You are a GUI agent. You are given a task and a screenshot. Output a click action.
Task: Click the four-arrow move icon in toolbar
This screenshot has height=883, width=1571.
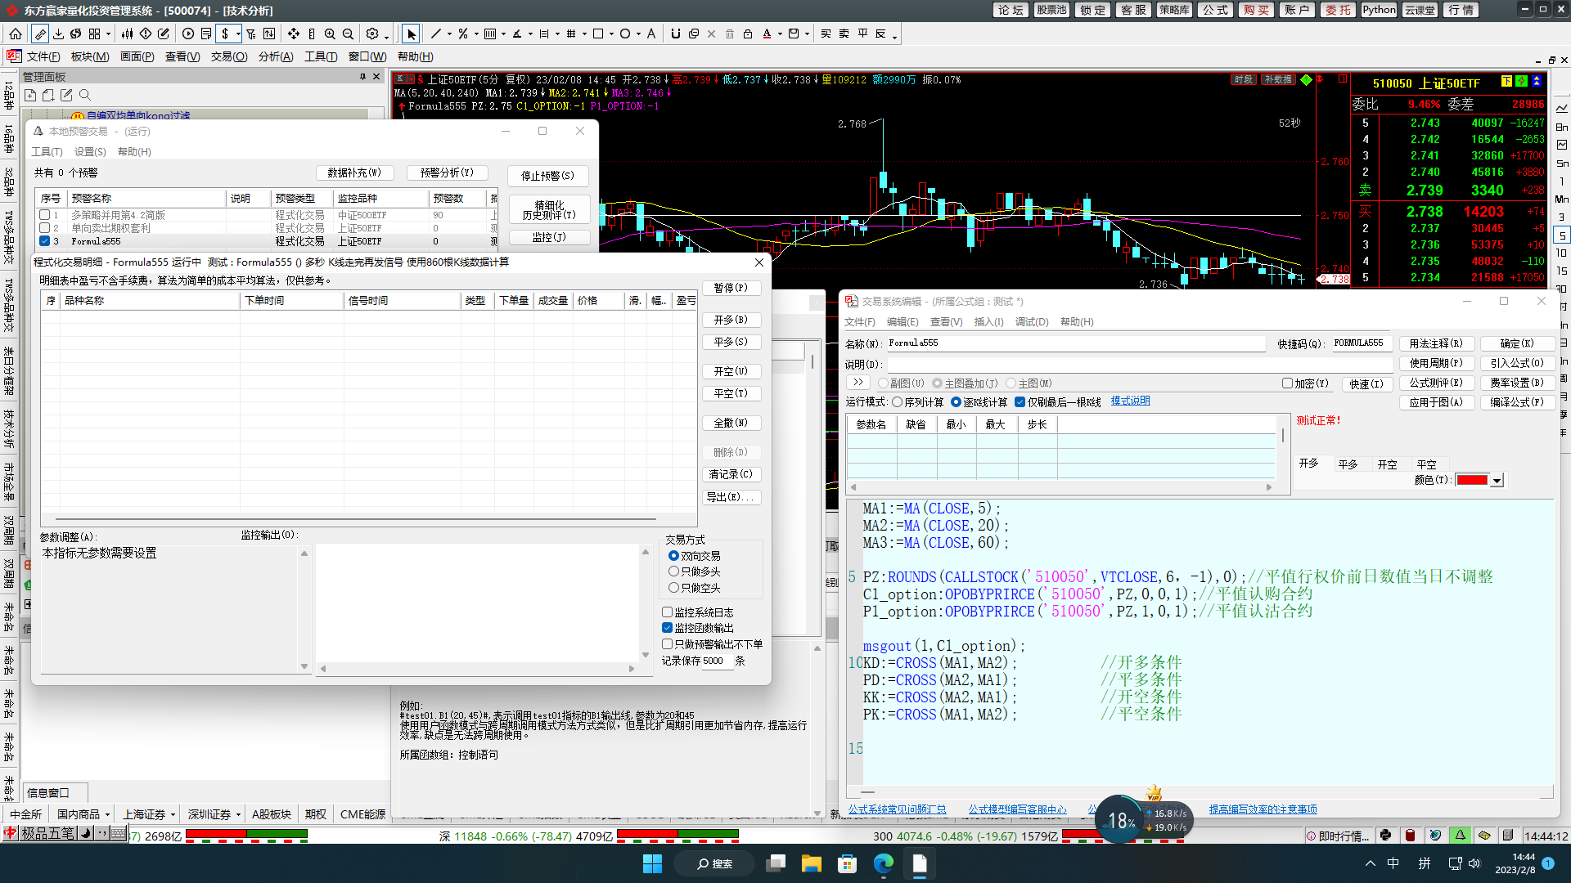tap(294, 34)
